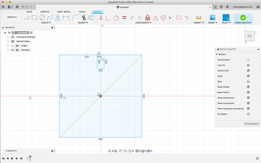Viewport: 261px width, 163px height.
Task: Select the Trim scissors tool
Action: [x=83, y=17]
